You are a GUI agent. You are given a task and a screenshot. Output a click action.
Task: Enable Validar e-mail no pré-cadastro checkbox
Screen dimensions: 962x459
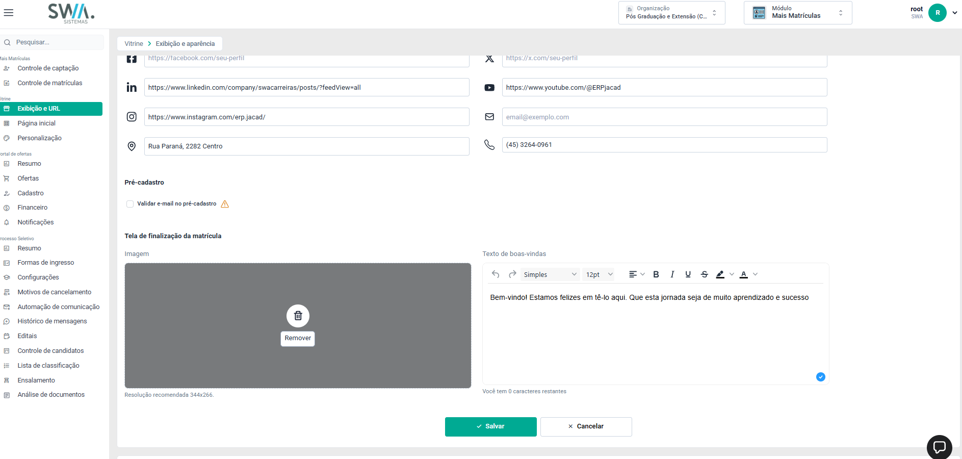pos(130,204)
